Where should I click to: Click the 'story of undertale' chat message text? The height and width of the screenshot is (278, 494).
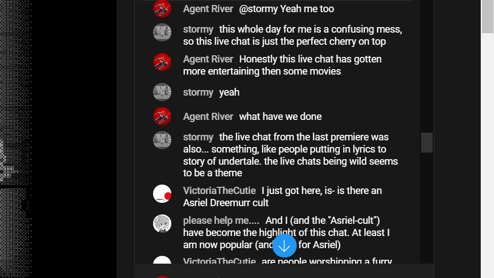point(291,155)
